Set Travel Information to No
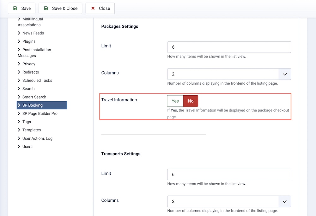This screenshot has height=216, width=316. click(191, 101)
